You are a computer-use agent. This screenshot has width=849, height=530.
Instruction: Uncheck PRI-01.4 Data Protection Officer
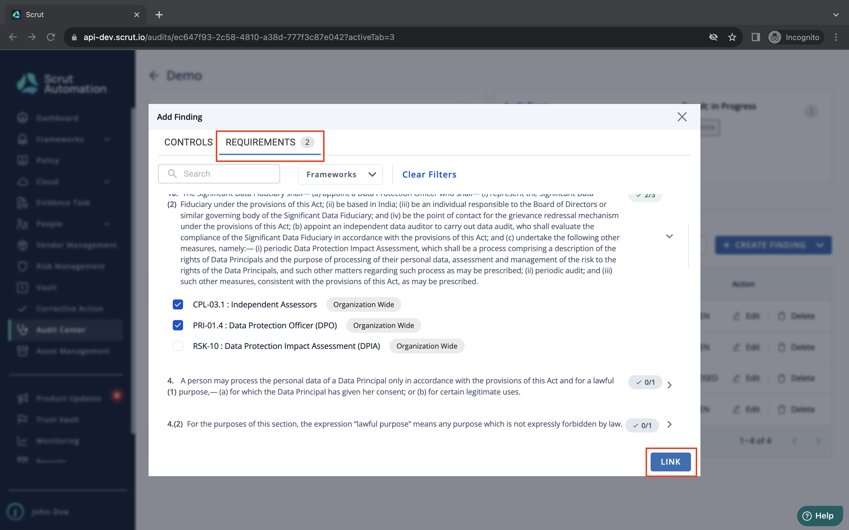(x=178, y=325)
